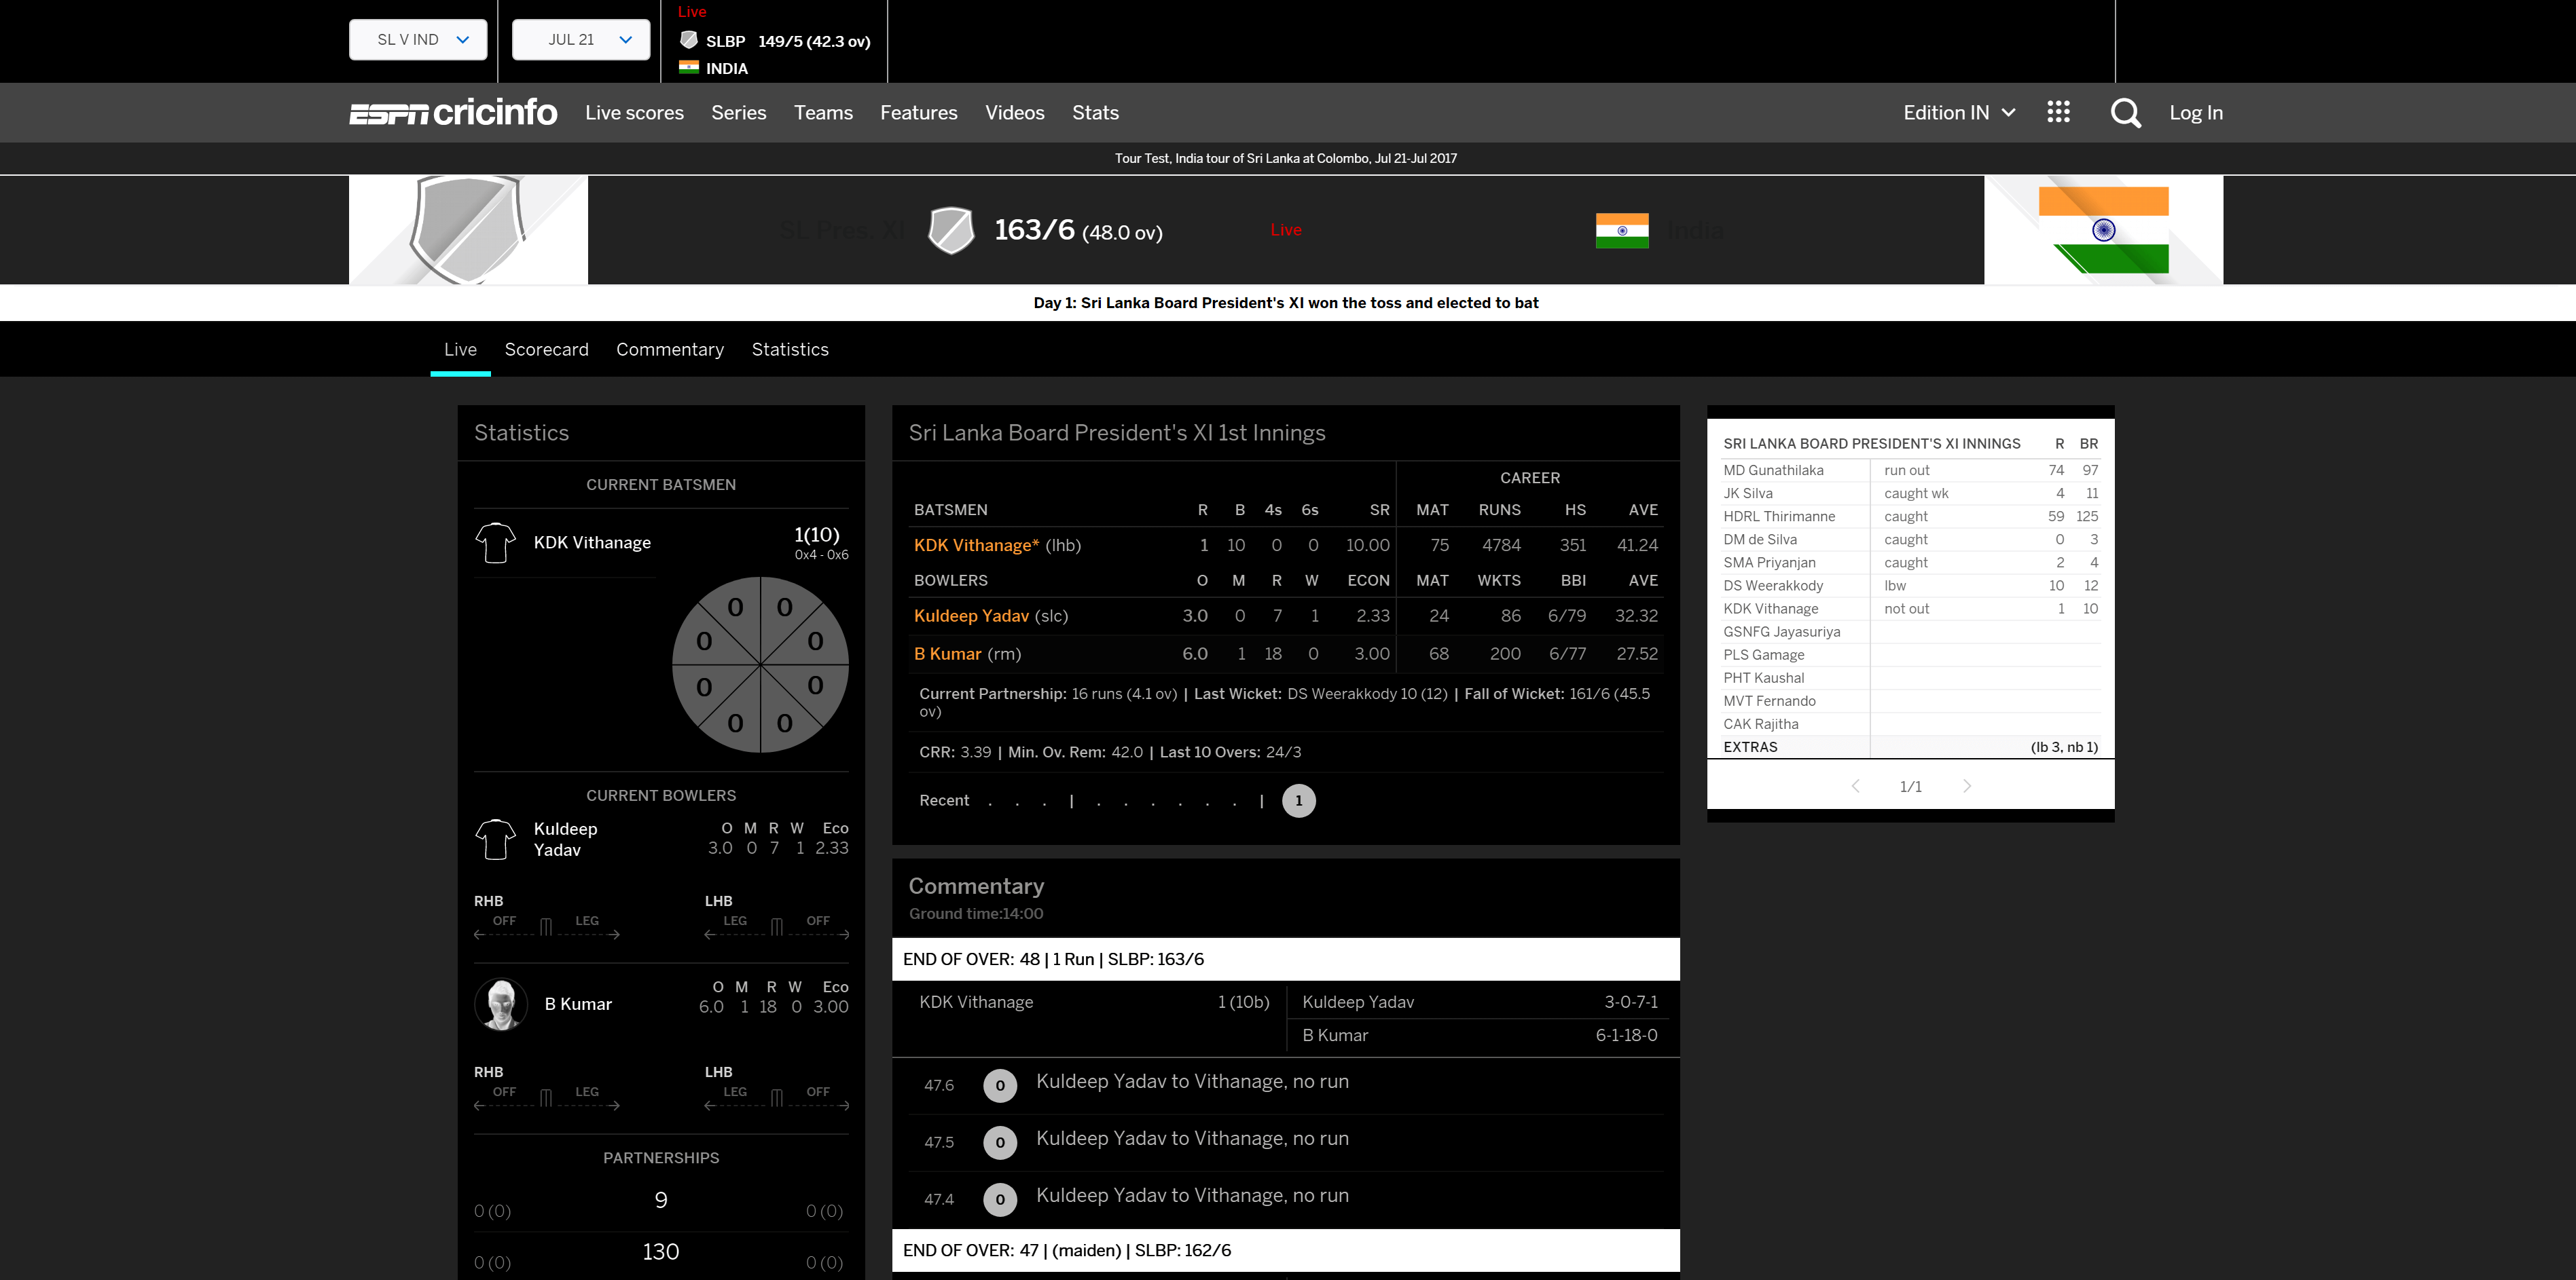Screen dimensions: 2576x1280
Task: Open the apps grid icon
Action: [2058, 112]
